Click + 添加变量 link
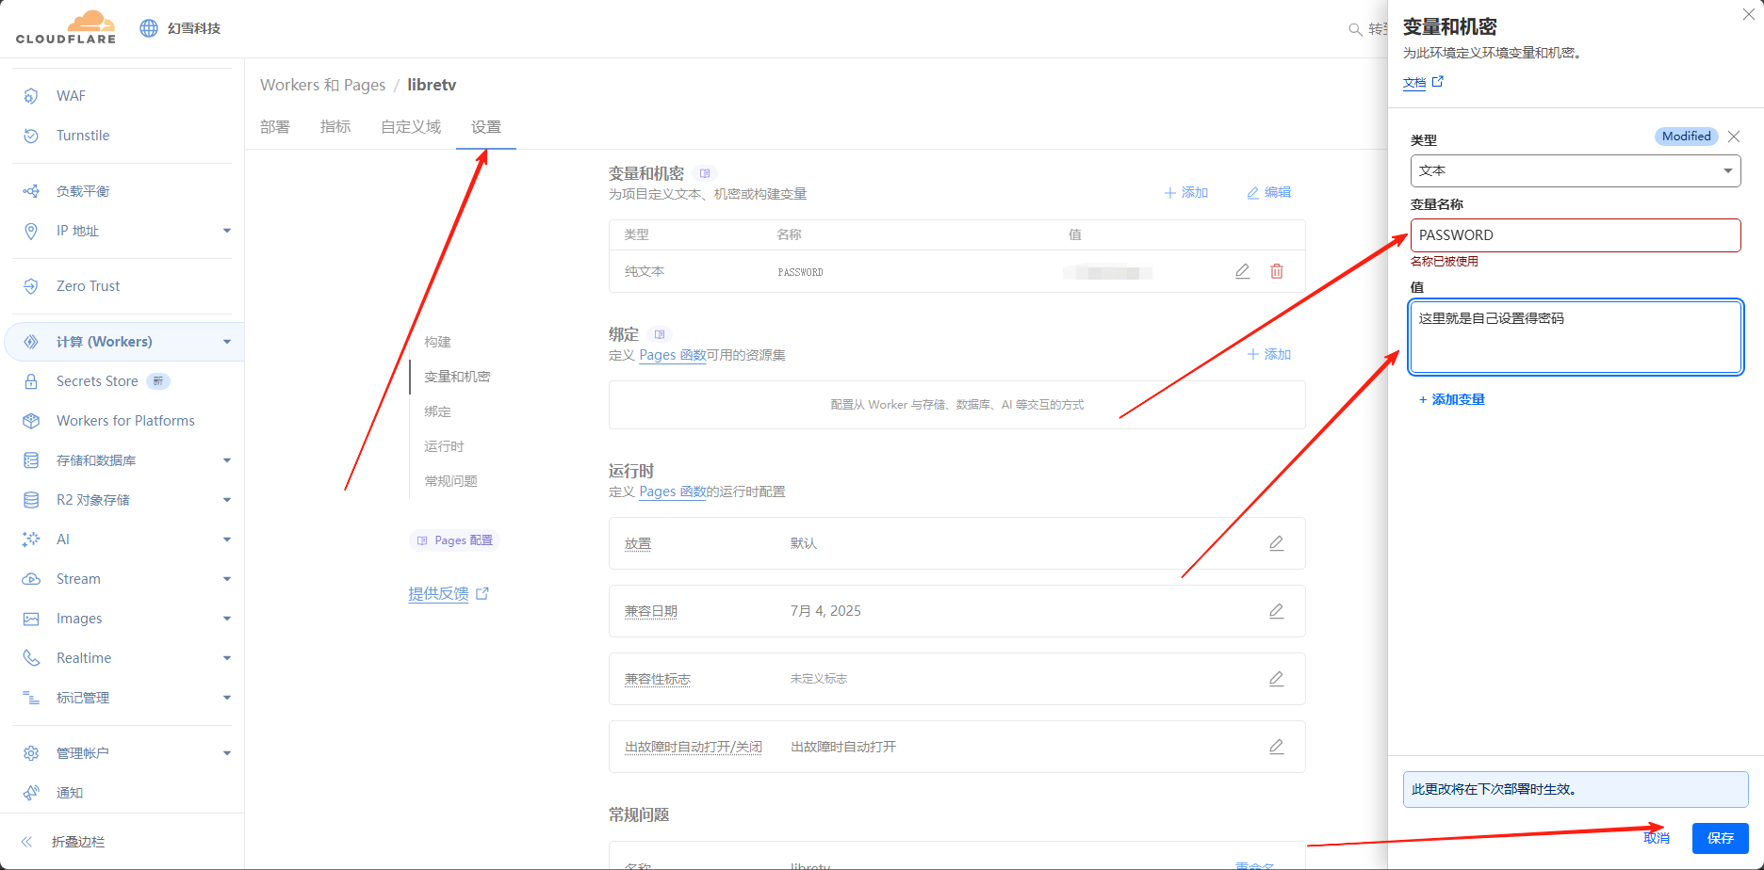Screen dimensions: 1764x870 [1452, 399]
